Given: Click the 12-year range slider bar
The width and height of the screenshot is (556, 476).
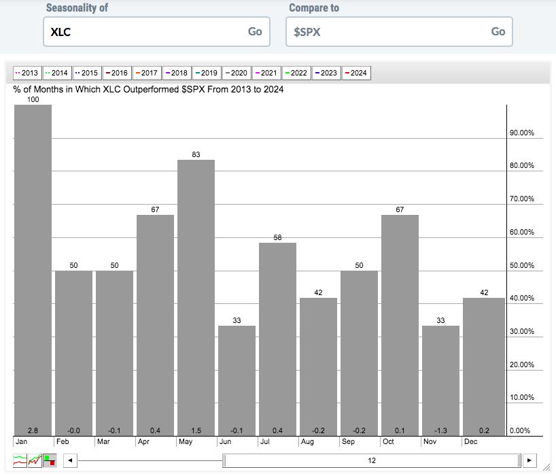Looking at the screenshot, I should pyautogui.click(x=372, y=460).
